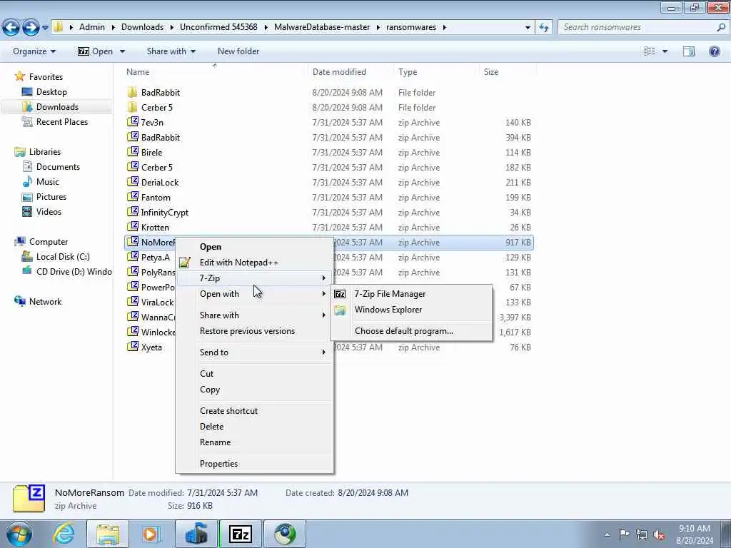Image resolution: width=731 pixels, height=548 pixels.
Task: Open Properties from context menu
Action: pos(218,464)
